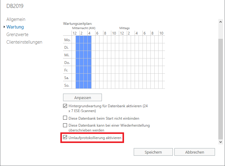This screenshot has height=166, width=225.
Task: Click the scrollbar up arrow
Action: coord(220,22)
